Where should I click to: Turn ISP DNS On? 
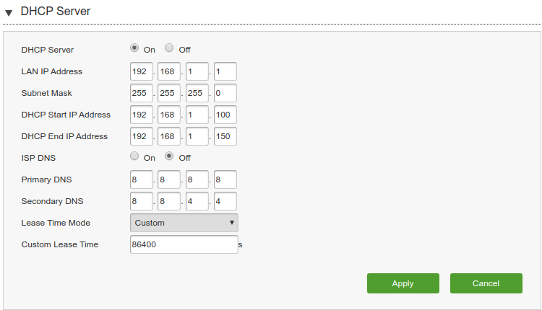click(x=134, y=156)
